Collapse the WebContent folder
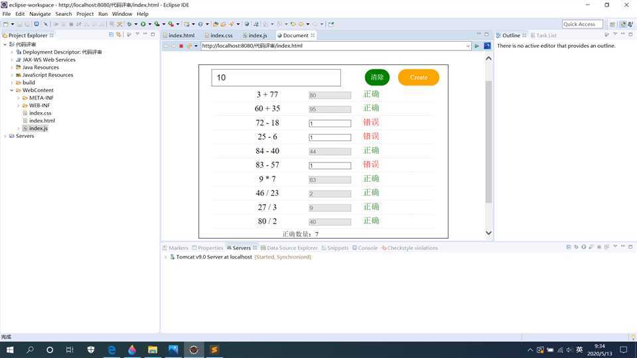The height and width of the screenshot is (358, 637). pyautogui.click(x=12, y=90)
